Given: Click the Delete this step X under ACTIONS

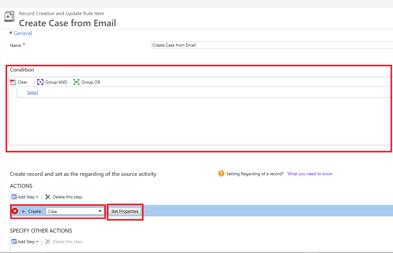Looking at the screenshot, I should click(48, 197).
